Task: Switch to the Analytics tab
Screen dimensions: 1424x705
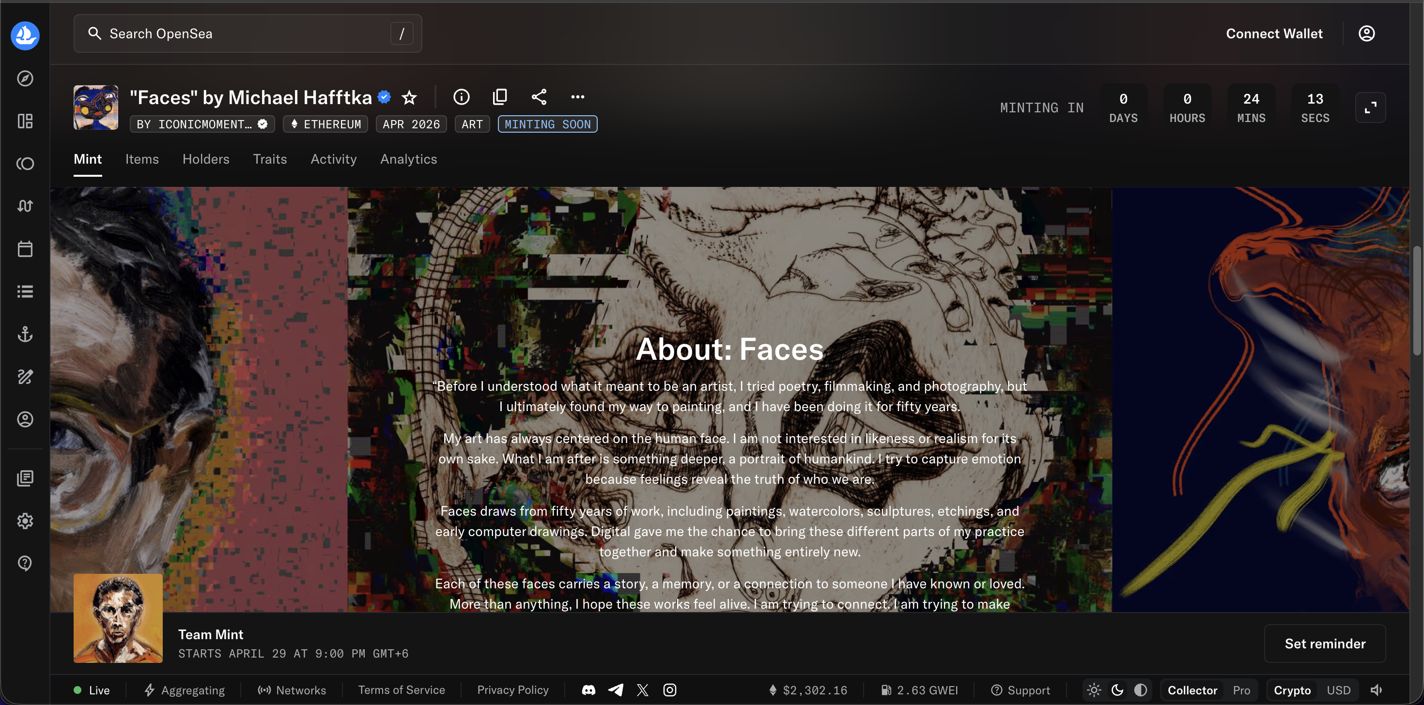Action: coord(408,159)
